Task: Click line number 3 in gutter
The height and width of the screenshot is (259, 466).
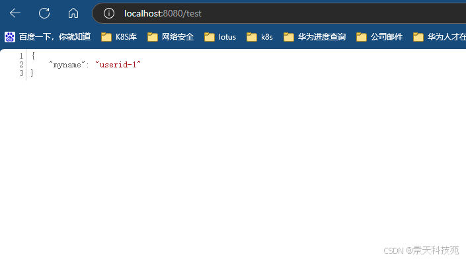Action: [x=21, y=73]
